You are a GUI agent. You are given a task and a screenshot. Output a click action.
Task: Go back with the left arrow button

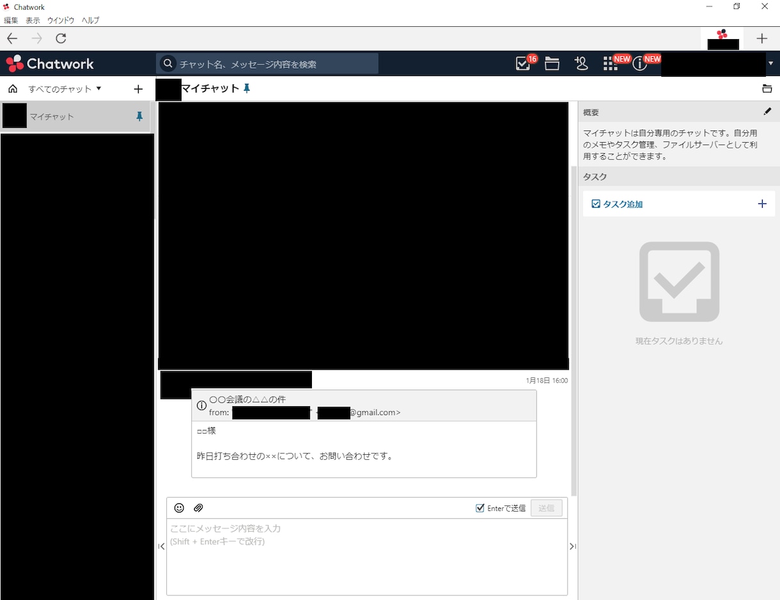point(12,38)
